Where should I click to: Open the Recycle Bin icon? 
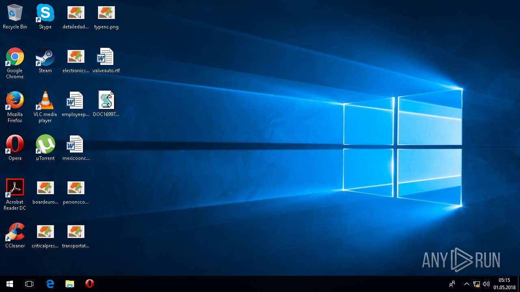coord(15,17)
